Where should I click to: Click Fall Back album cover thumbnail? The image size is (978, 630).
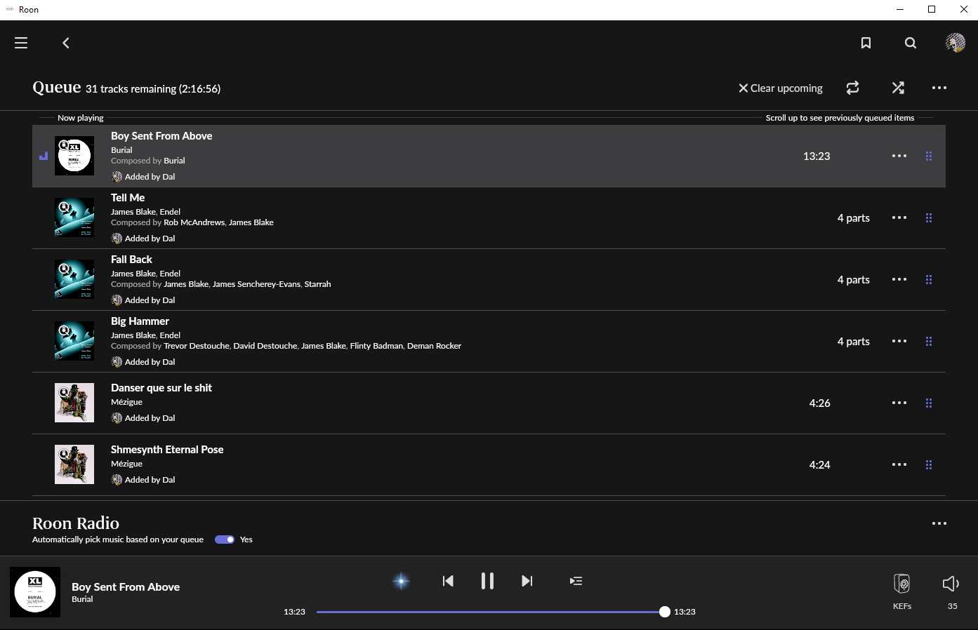(x=74, y=279)
